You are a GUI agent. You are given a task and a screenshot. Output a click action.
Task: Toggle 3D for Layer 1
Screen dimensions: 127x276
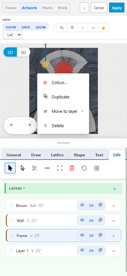point(91,250)
